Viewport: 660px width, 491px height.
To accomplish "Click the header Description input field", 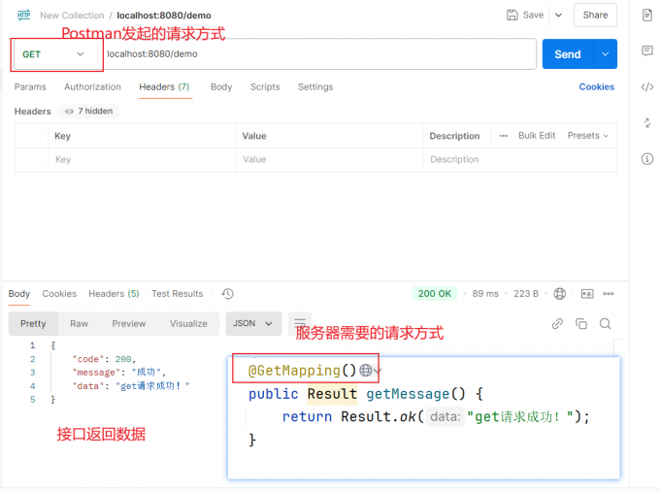I will 520,159.
